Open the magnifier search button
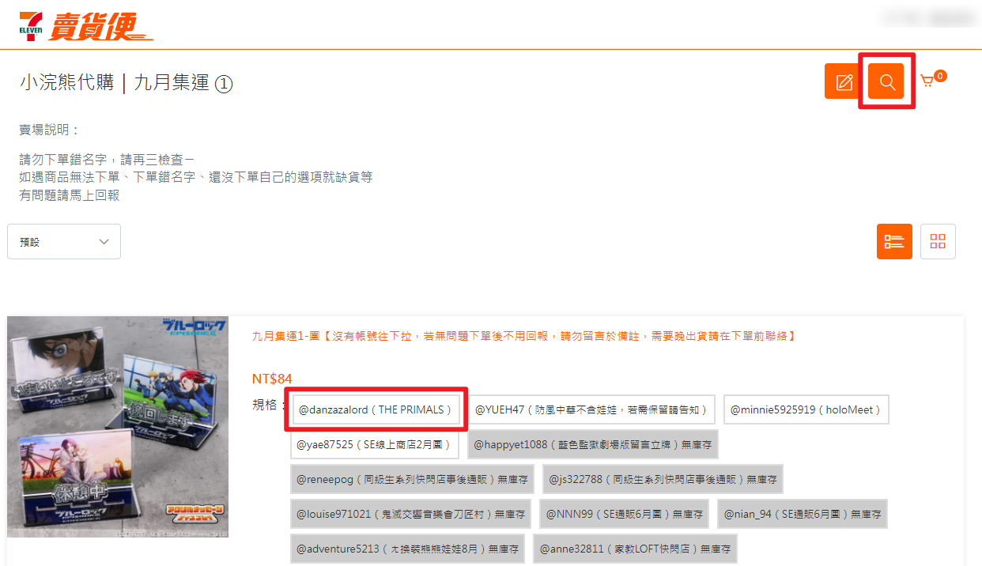This screenshot has width=982, height=566. (x=886, y=81)
